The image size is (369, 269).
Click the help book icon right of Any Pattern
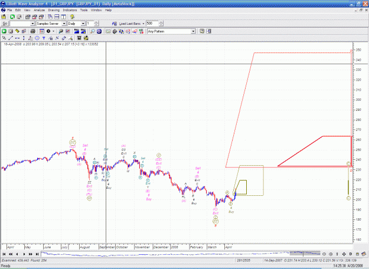202,31
